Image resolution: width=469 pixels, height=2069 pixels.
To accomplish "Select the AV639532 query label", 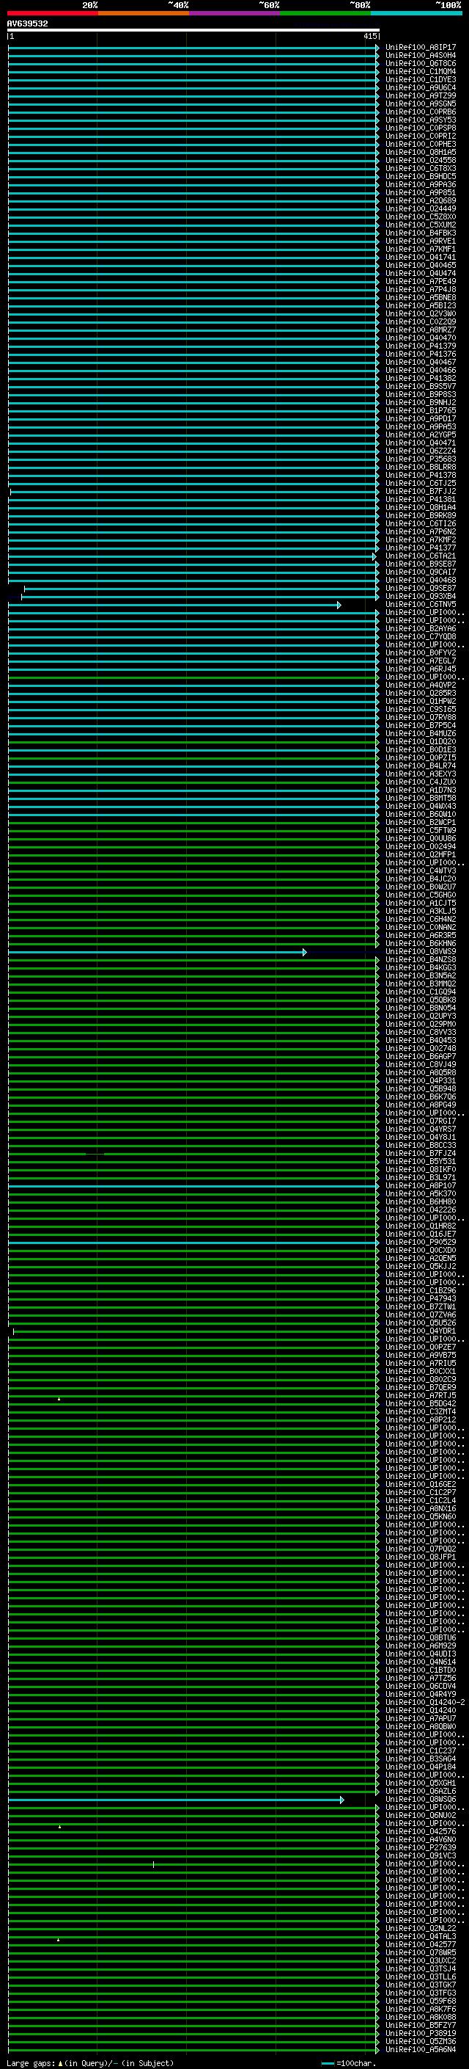I will (x=27, y=23).
